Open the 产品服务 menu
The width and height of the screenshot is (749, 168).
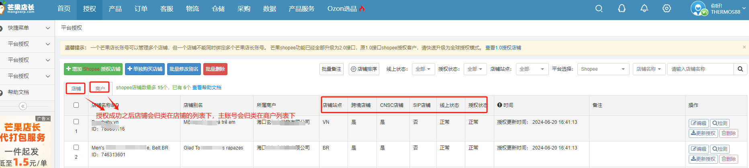point(302,8)
